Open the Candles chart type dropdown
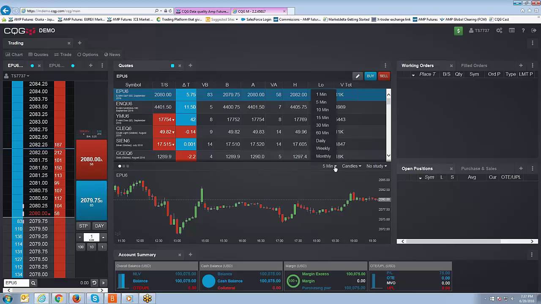Viewport: 541px width, 304px height. [x=352, y=166]
